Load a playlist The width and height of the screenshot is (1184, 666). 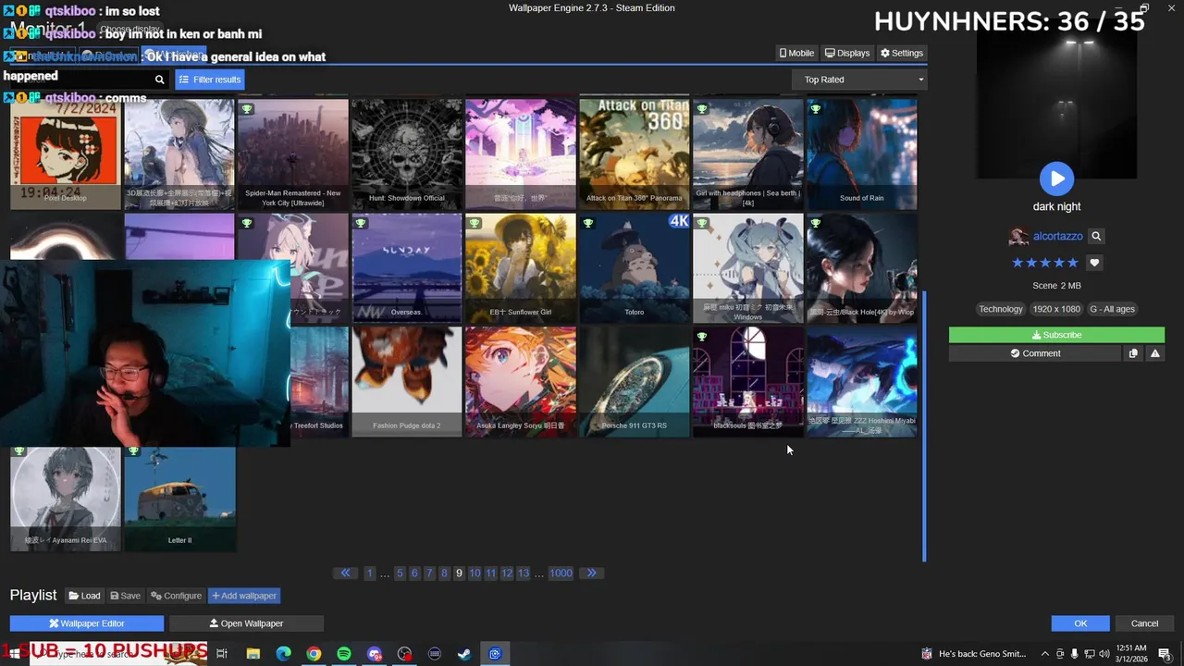[x=85, y=596]
